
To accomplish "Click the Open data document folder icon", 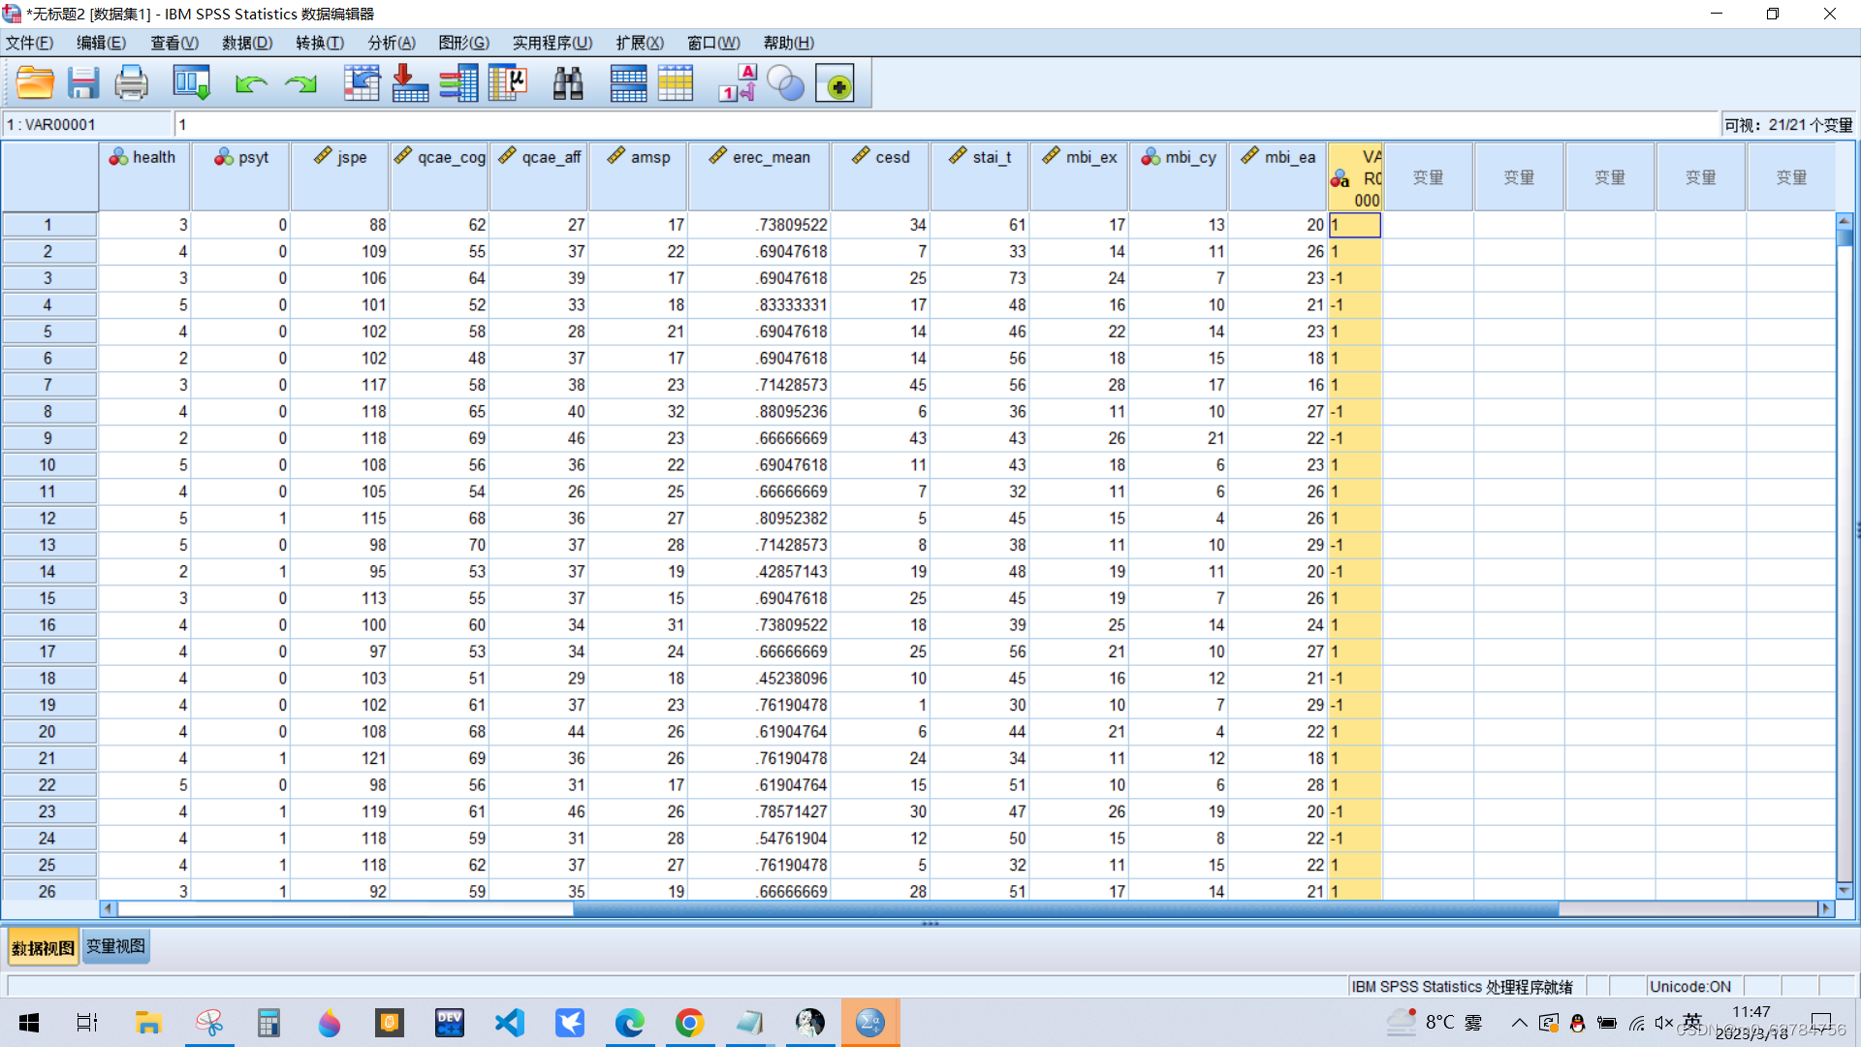I will click(35, 83).
